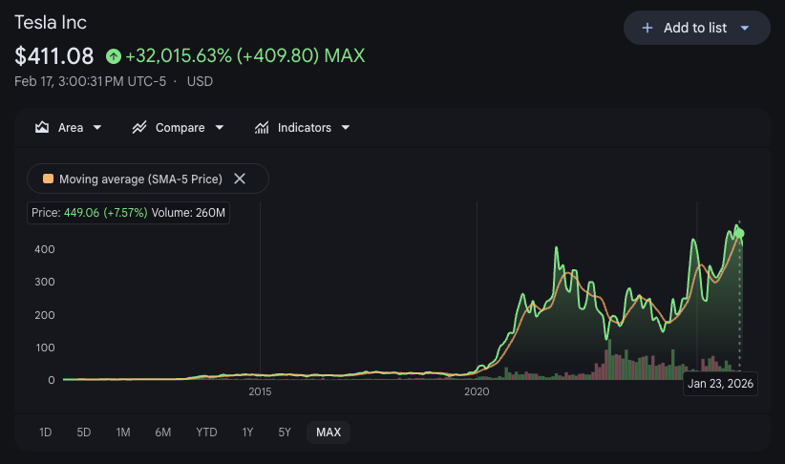The height and width of the screenshot is (464, 785).
Task: Click the Compare lines icon
Action: [x=139, y=128]
